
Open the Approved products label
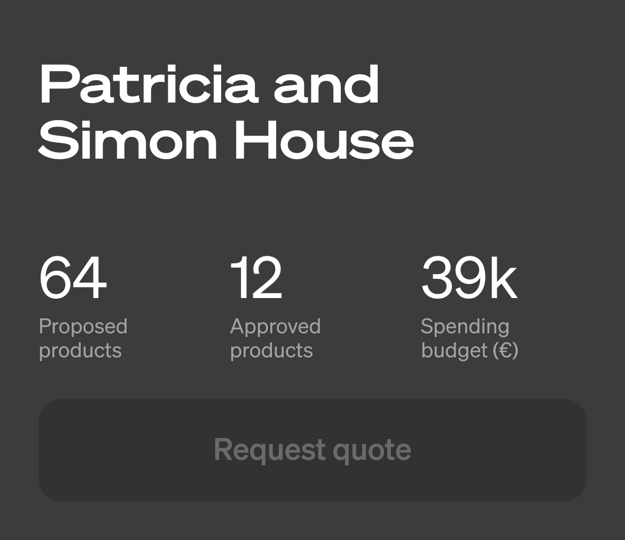pos(275,339)
